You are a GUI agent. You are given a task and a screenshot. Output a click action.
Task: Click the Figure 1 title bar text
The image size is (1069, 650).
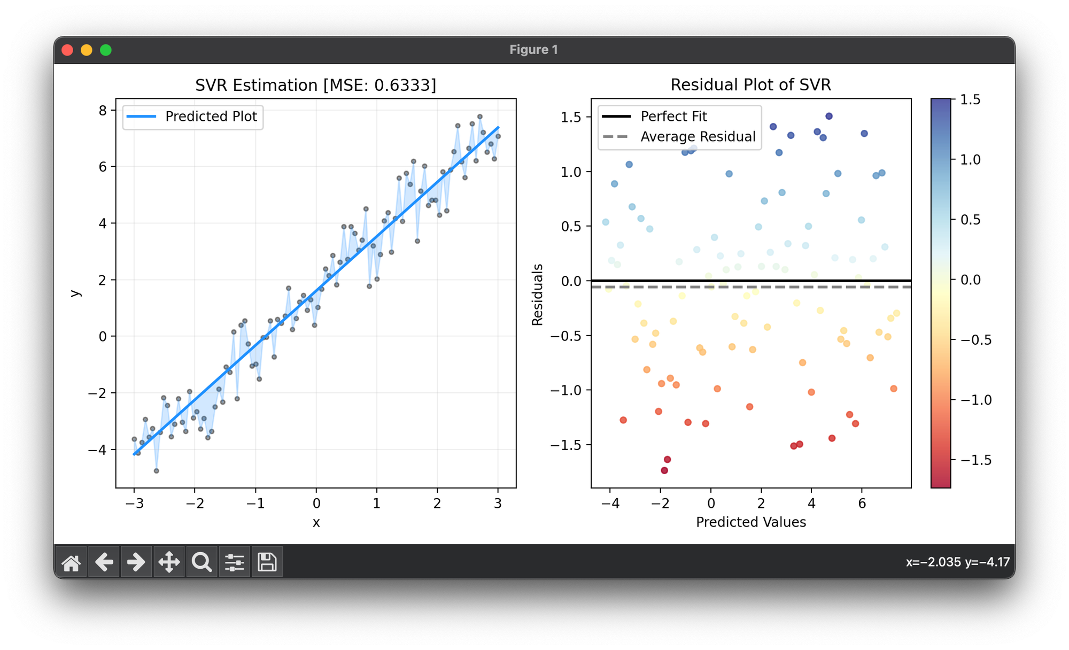[x=533, y=50]
